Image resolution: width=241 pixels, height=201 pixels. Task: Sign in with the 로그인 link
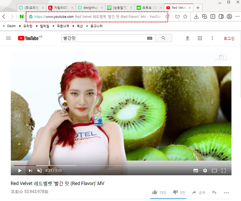click(x=229, y=38)
